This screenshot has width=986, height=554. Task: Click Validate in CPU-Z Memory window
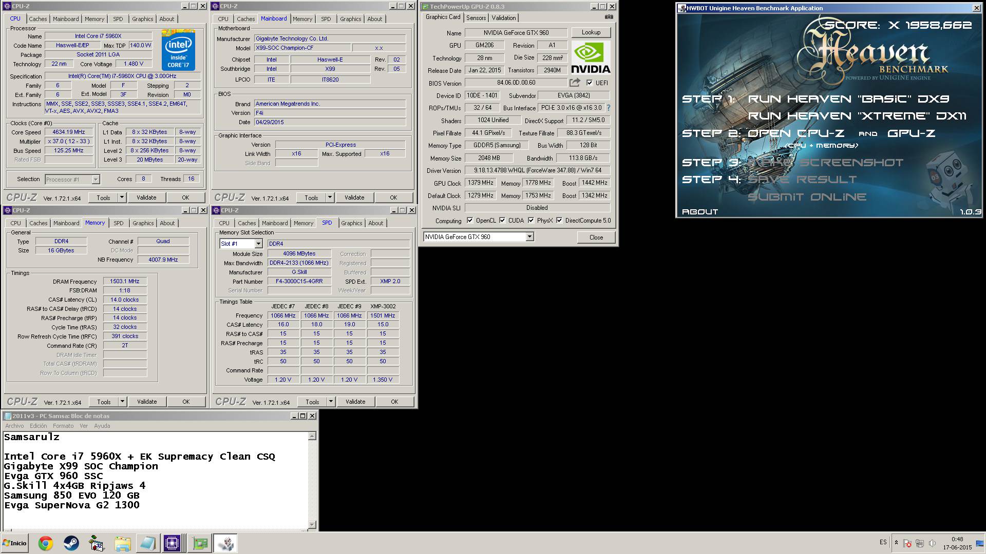click(x=147, y=402)
